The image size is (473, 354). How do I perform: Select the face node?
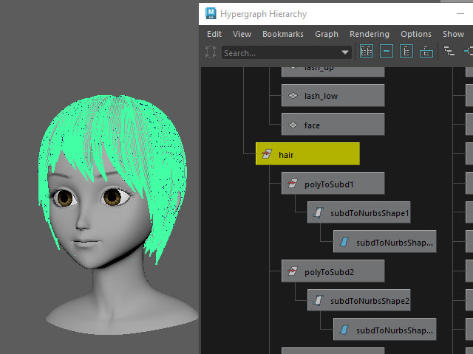coord(333,125)
